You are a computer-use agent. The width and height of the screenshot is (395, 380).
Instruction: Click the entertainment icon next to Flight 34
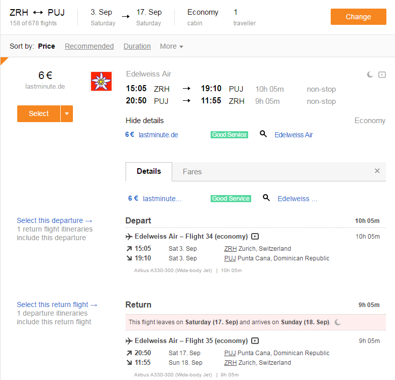255,236
